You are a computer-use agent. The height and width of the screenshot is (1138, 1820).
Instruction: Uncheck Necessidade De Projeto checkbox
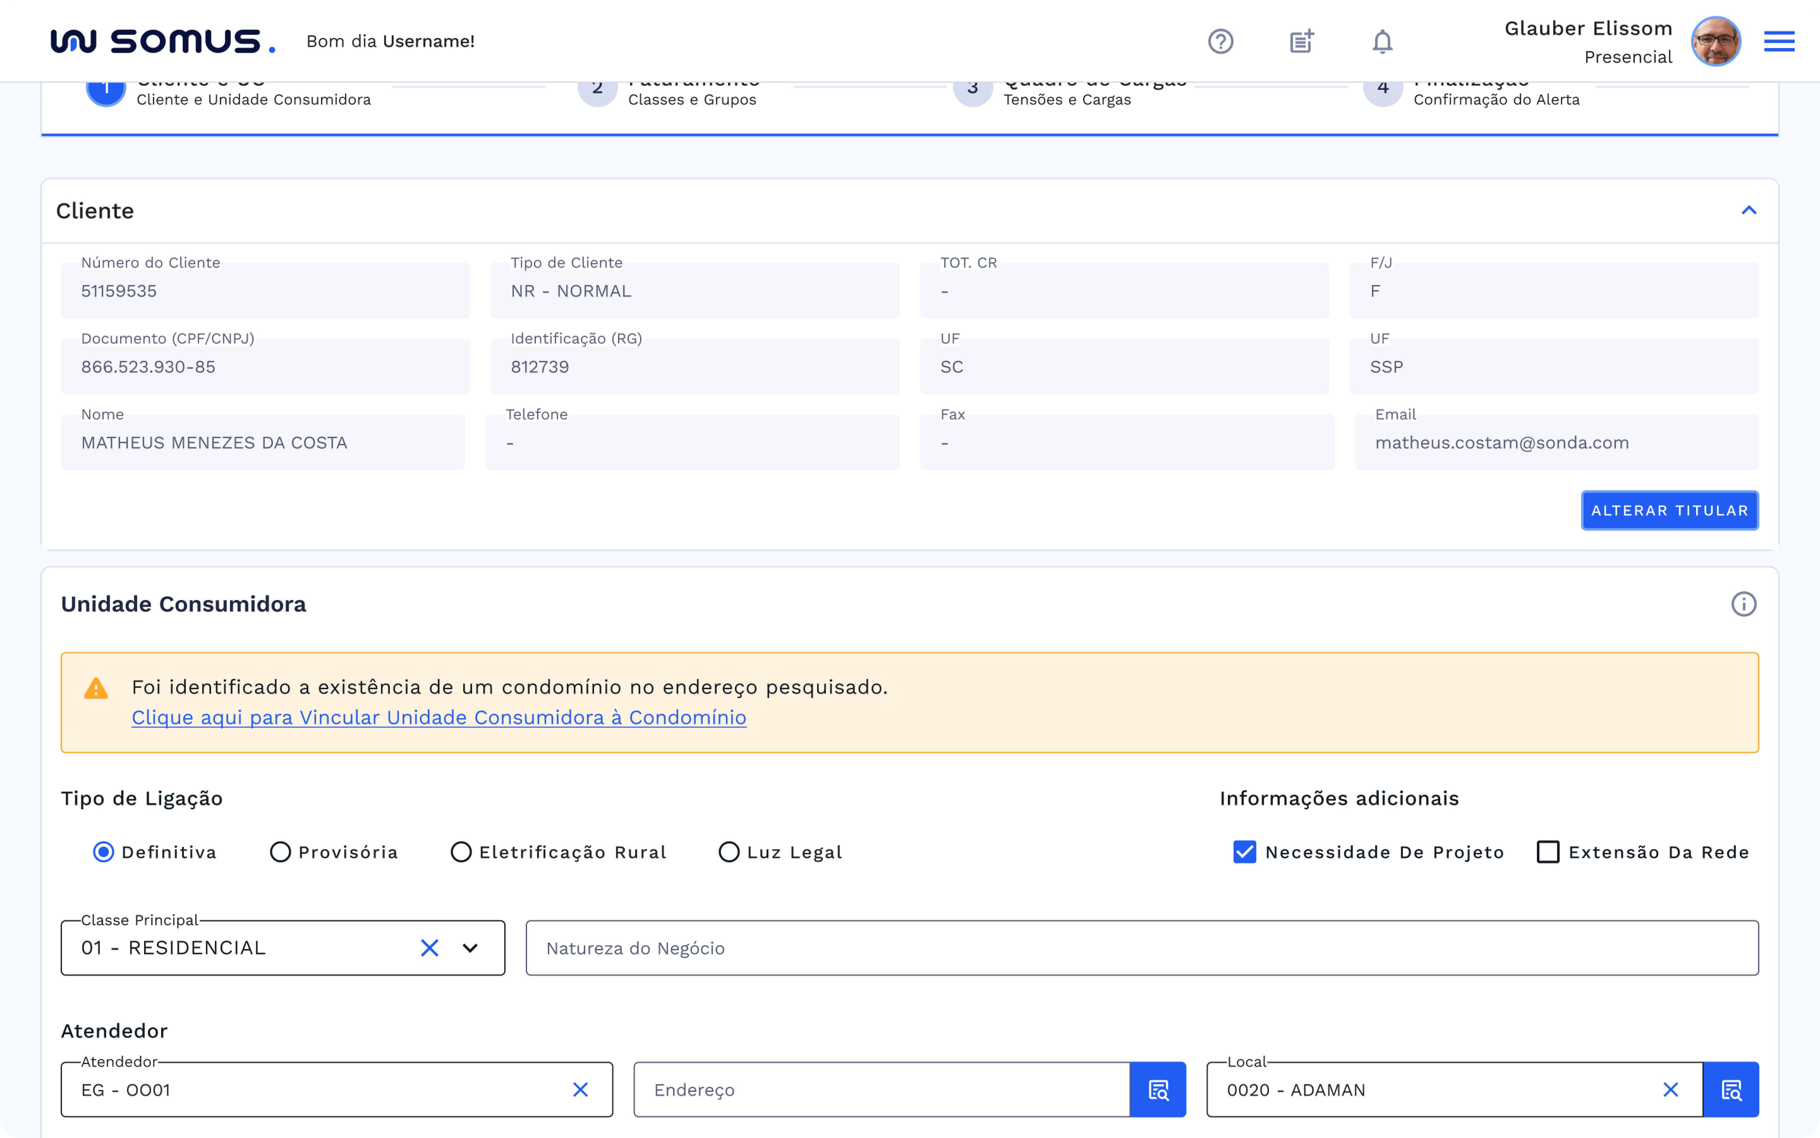pos(1245,852)
